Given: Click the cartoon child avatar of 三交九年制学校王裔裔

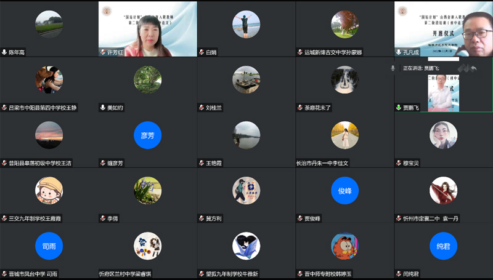Looking at the screenshot, I should coord(49,191).
